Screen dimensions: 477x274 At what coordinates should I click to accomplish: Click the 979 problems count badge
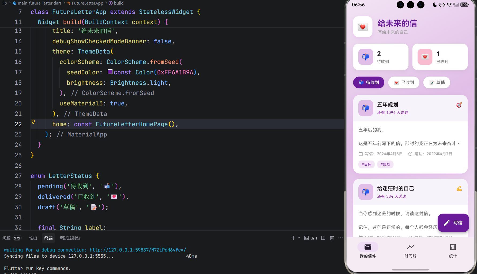coord(17,238)
